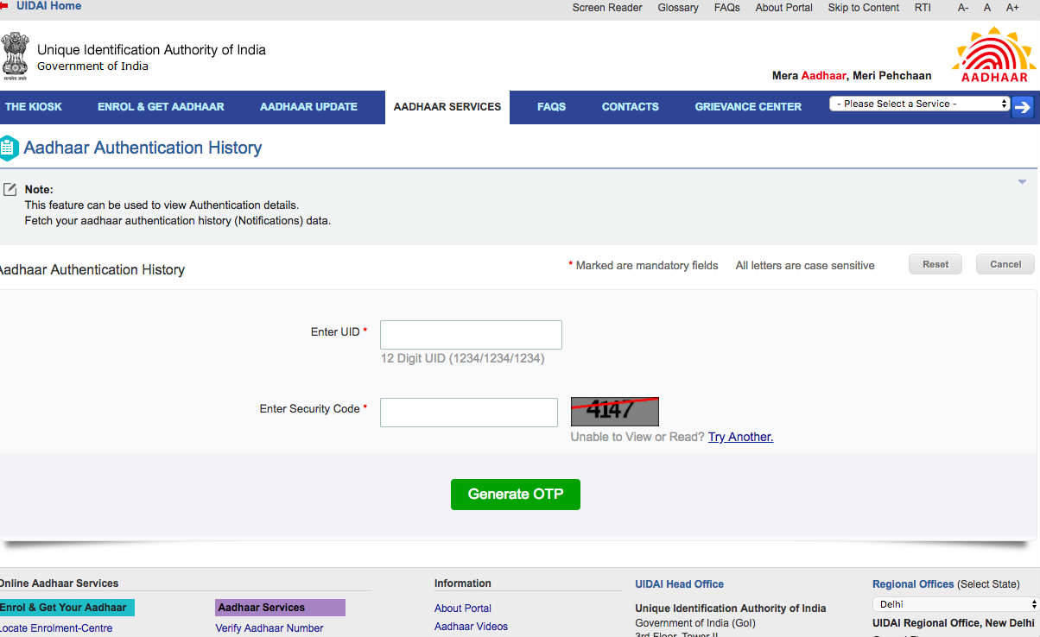
Task: Select the ENROL & GET AADHAAR tab
Action: tap(160, 106)
